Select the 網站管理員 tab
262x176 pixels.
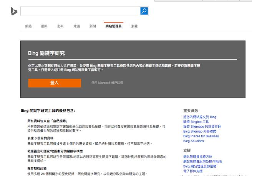click(113, 26)
